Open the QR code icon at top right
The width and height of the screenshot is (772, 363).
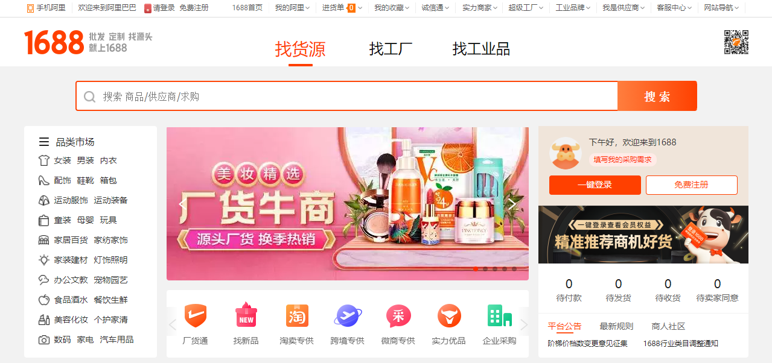pos(736,42)
